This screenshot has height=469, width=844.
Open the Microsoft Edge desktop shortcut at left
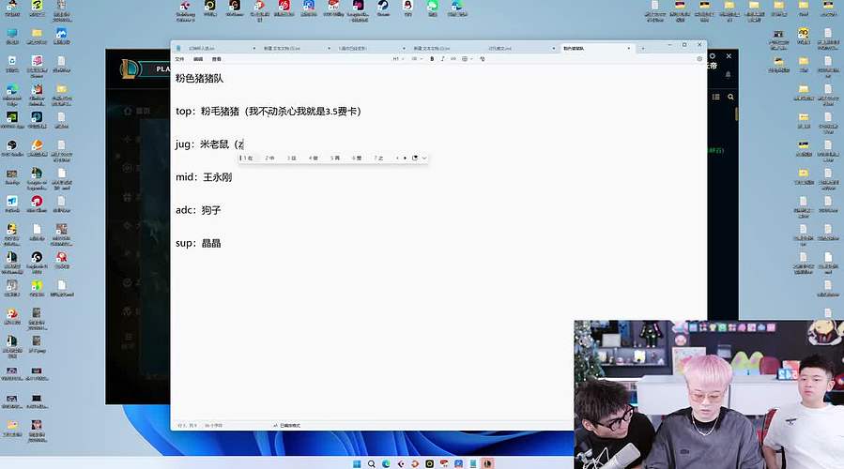pyautogui.click(x=12, y=92)
